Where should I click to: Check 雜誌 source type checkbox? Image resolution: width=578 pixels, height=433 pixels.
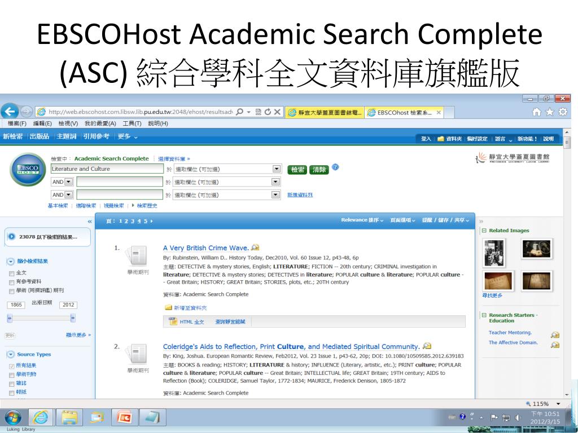(x=11, y=384)
